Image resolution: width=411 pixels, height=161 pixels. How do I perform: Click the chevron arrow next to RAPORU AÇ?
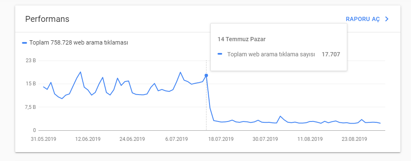click(387, 19)
